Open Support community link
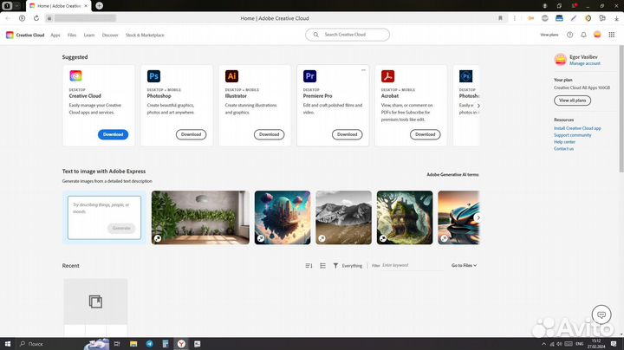The image size is (624, 350). click(x=573, y=135)
